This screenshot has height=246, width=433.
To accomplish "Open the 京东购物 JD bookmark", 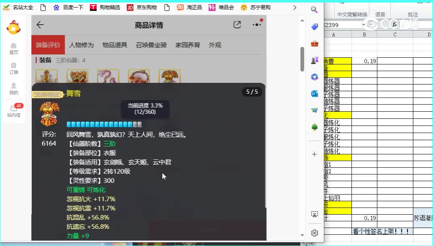I will click(141, 7).
